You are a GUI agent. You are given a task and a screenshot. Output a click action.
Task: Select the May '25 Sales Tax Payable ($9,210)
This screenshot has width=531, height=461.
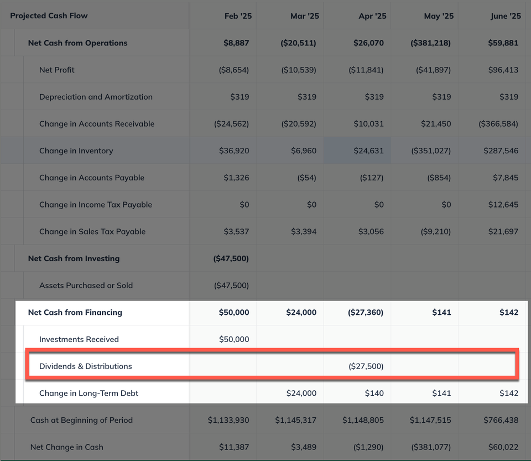click(436, 232)
